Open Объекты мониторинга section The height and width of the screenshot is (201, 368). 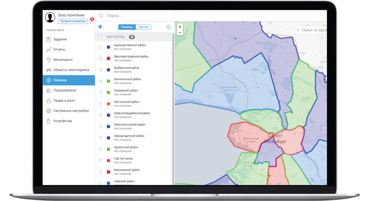(71, 70)
